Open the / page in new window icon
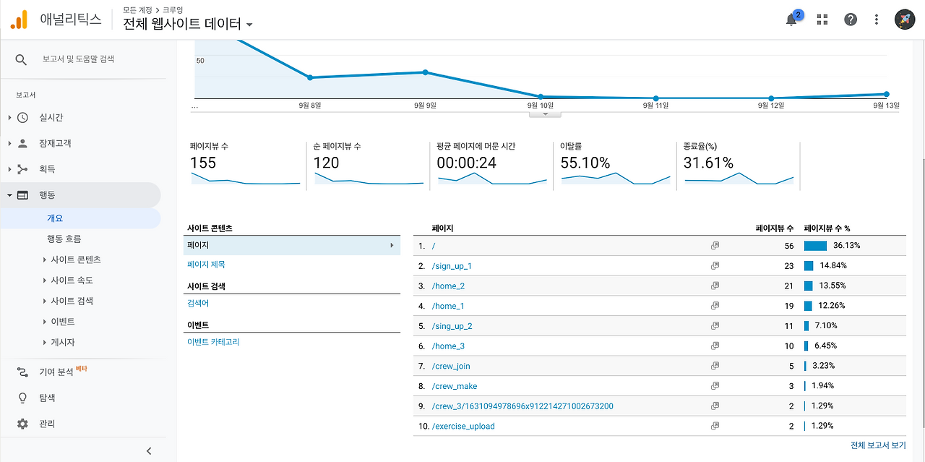 pyautogui.click(x=715, y=246)
